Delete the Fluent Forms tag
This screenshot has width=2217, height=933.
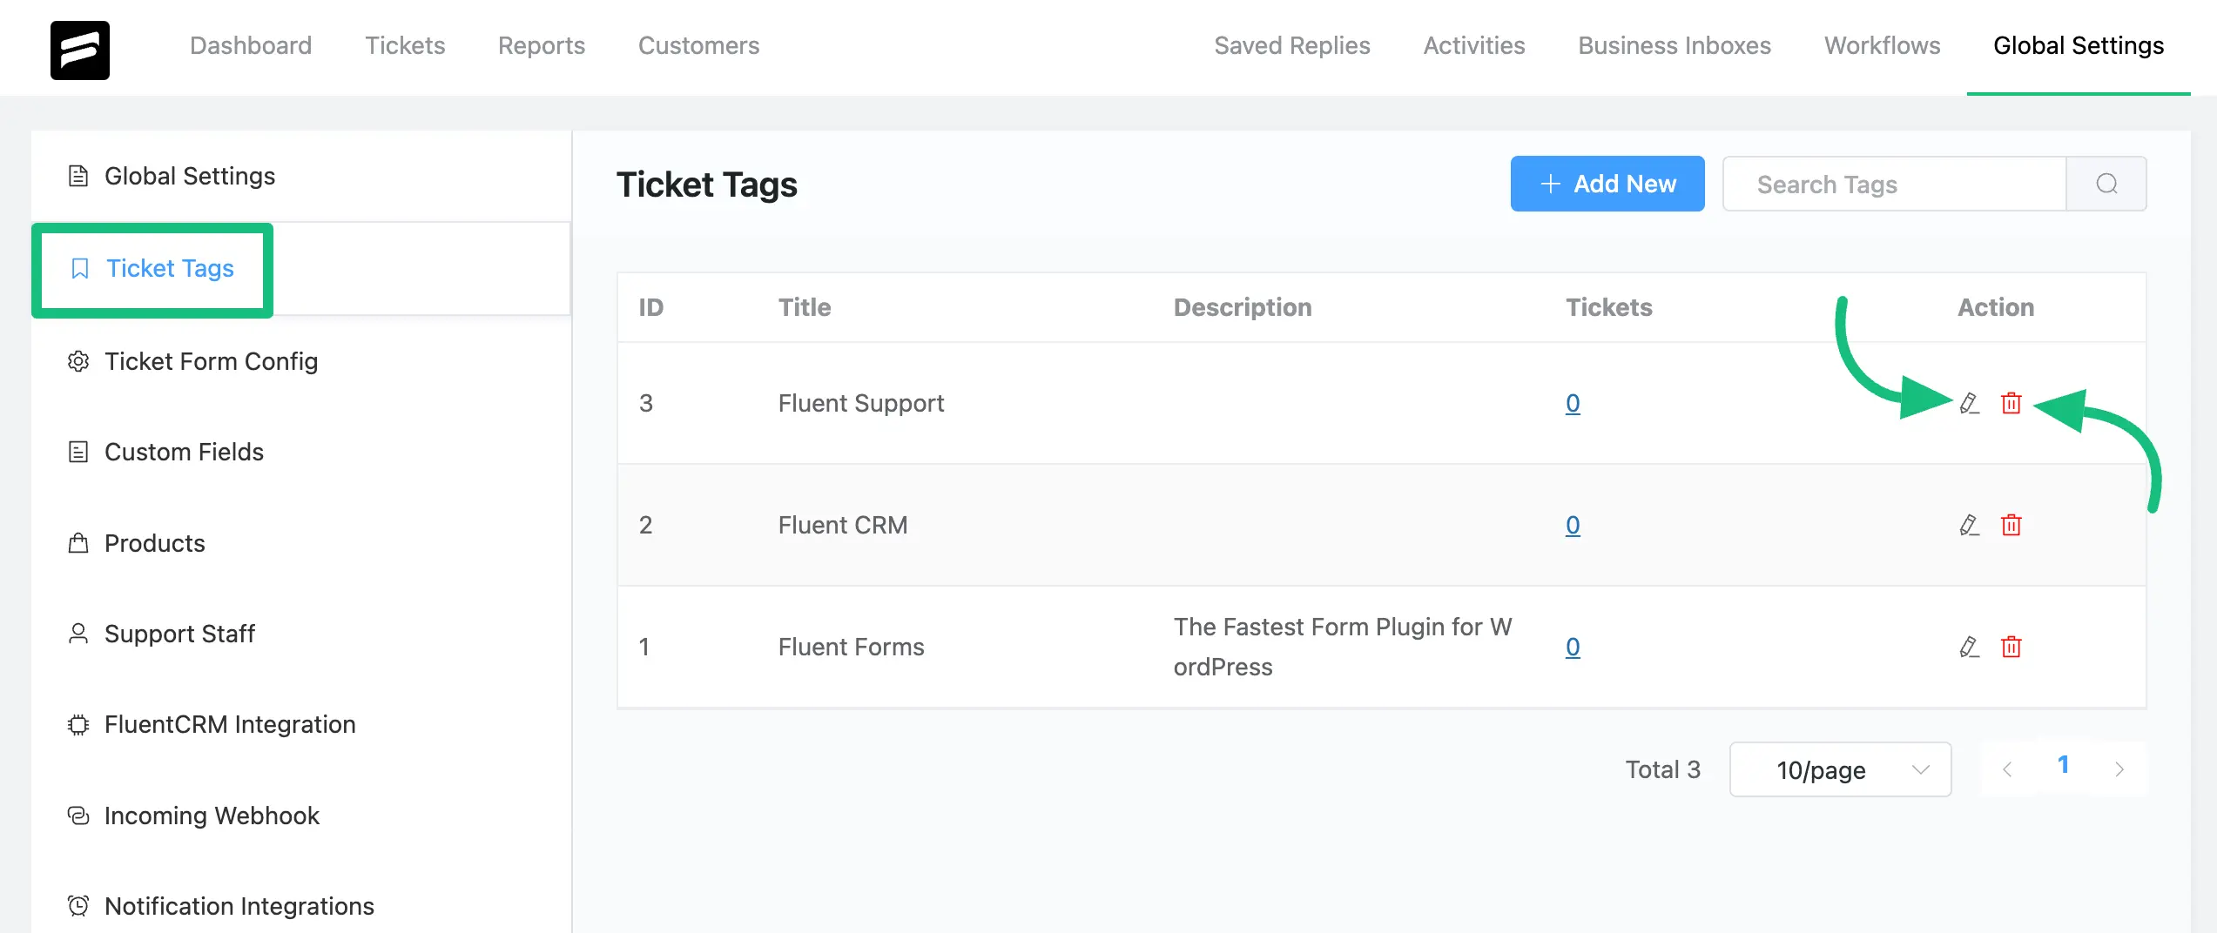click(x=2011, y=647)
